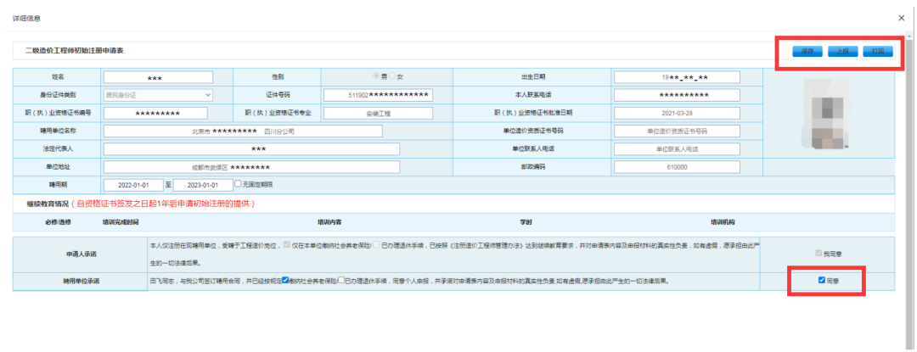This screenshot has height=352, width=917.
Task: Toggle the 无固定期限 checkbox
Action: click(x=238, y=183)
